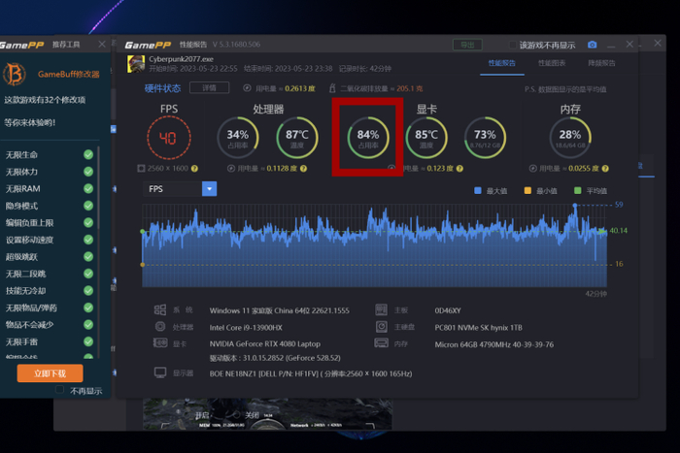Click the 显示器 monitor icon in specs list
The height and width of the screenshot is (453, 680).
point(160,372)
